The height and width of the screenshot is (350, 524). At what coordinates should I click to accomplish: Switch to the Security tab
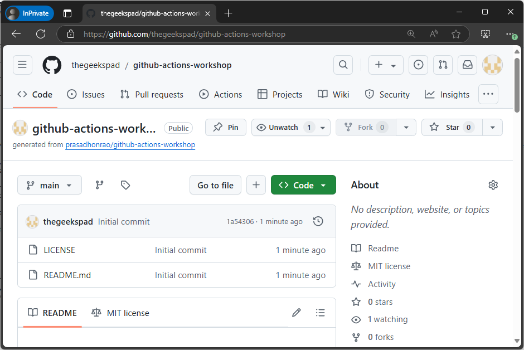tap(387, 95)
